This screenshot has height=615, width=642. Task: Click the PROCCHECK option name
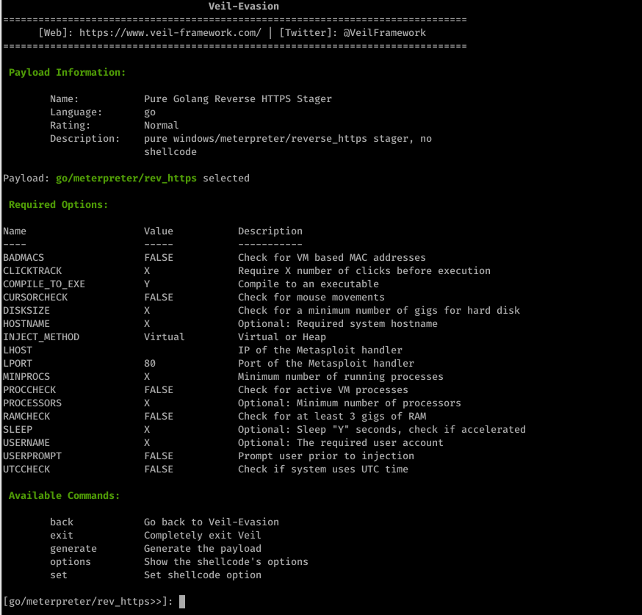pos(29,390)
